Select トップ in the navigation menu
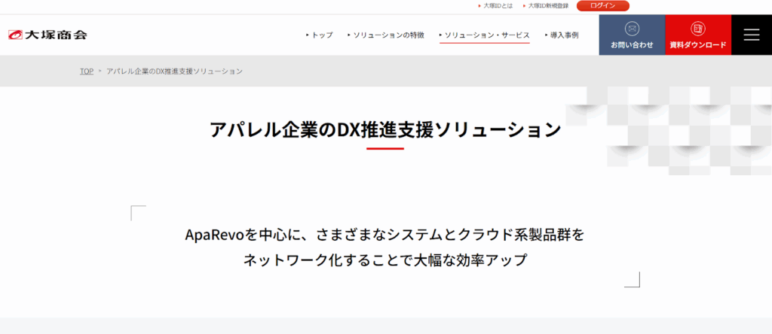The height and width of the screenshot is (334, 772). point(322,35)
